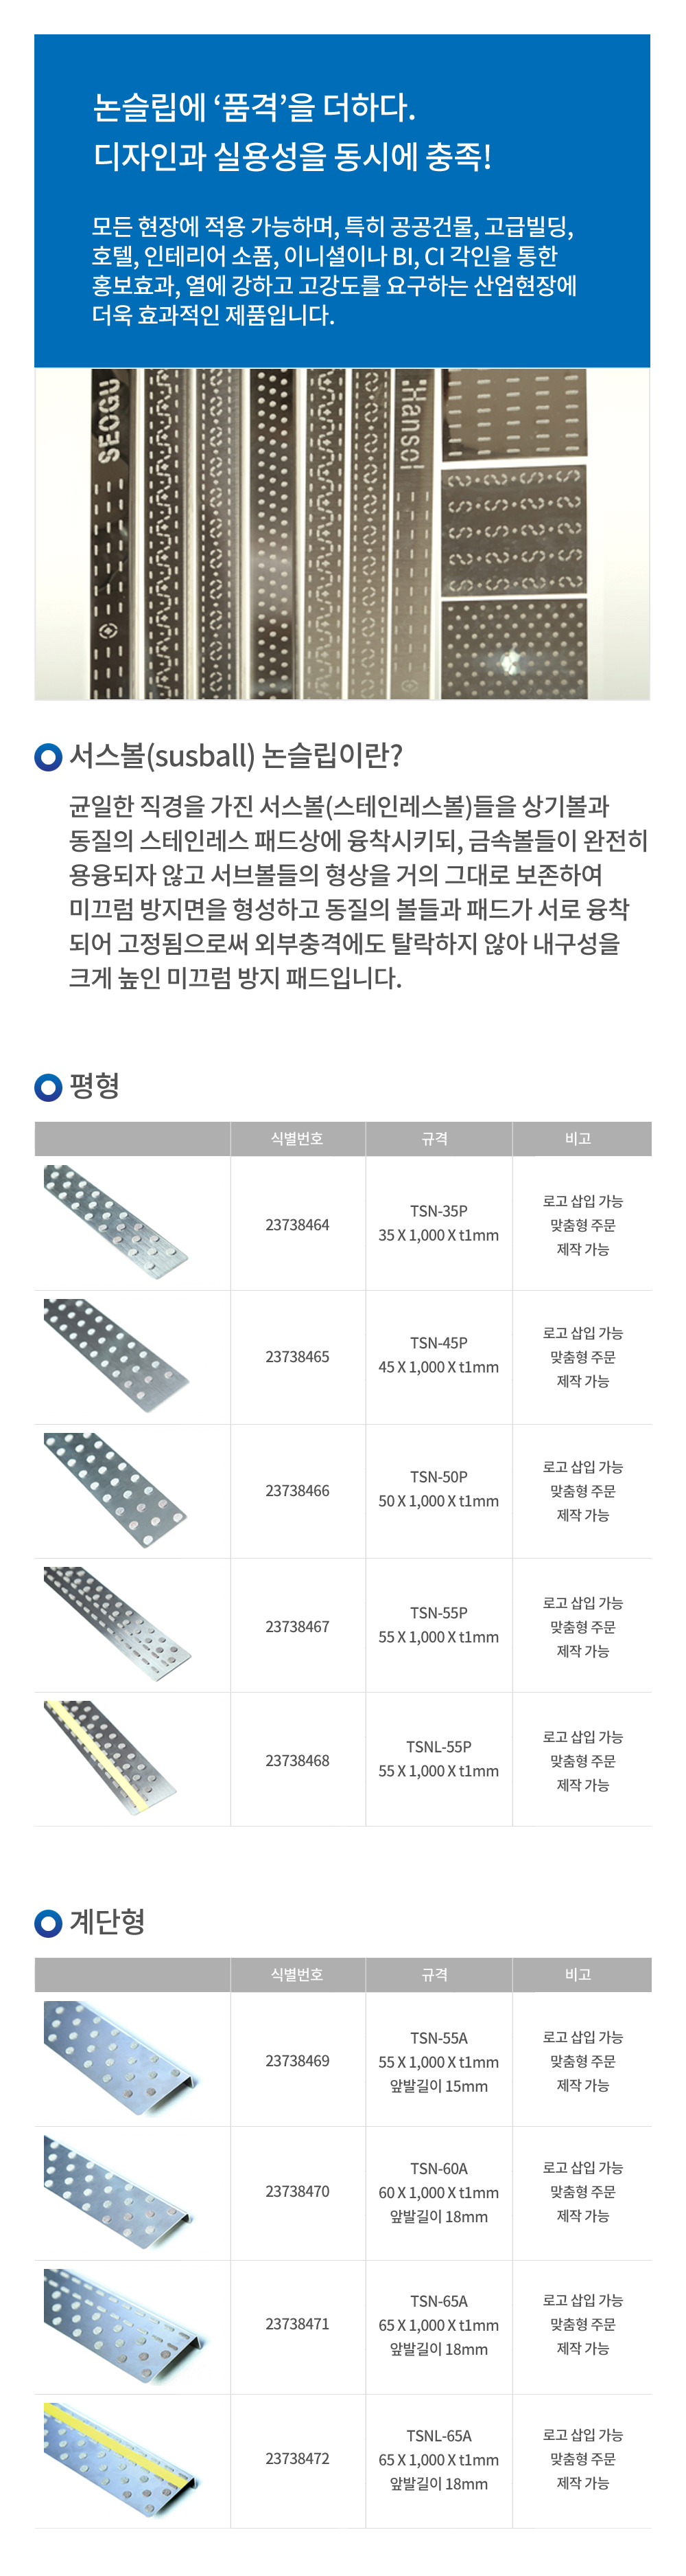This screenshot has height=2576, width=686.
Task: Select the TSN-65A stair-type product image
Action: 122,2325
